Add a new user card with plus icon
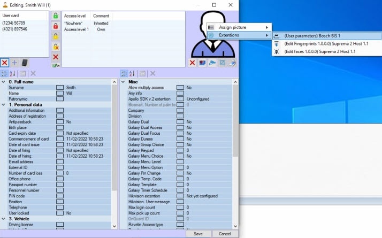 tap(14, 63)
